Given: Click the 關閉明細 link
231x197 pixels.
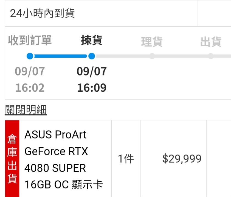Looking at the screenshot, I should point(26,110).
